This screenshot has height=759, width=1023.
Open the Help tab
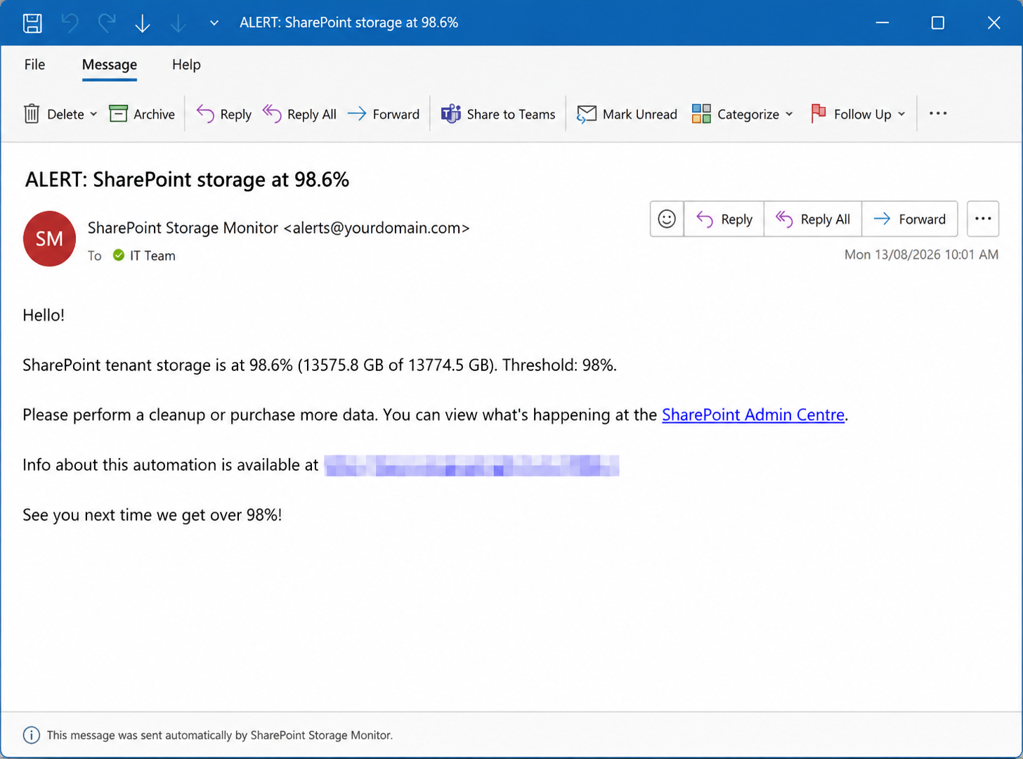coord(186,65)
